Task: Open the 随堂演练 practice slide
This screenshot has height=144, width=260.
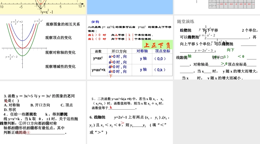Action: pyautogui.click(x=217, y=47)
